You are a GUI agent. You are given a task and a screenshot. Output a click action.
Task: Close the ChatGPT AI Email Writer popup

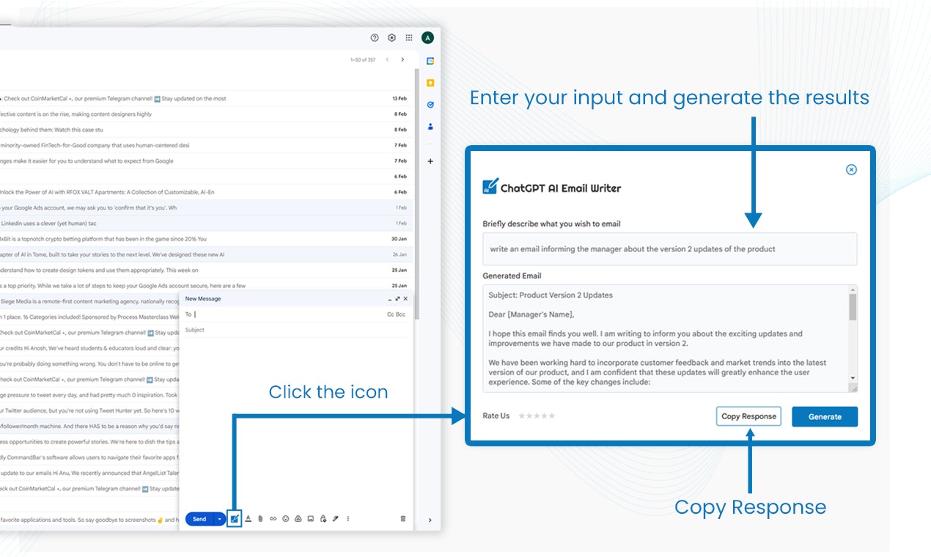point(851,169)
